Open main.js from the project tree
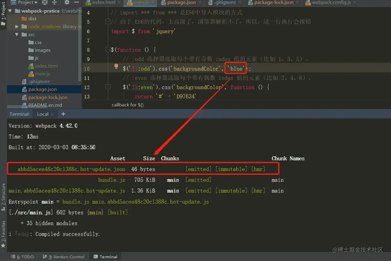The width and height of the screenshot is (391, 261). 42,74
